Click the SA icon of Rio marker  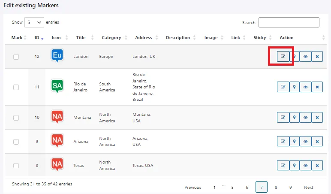[x=57, y=86]
